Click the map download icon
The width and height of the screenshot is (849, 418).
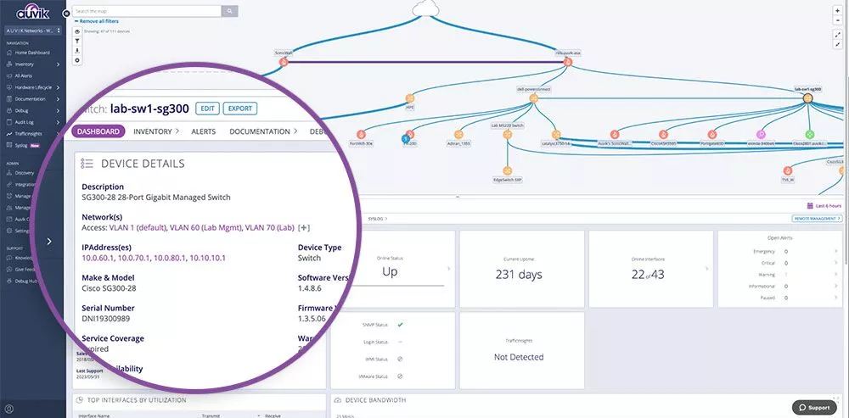[78, 50]
